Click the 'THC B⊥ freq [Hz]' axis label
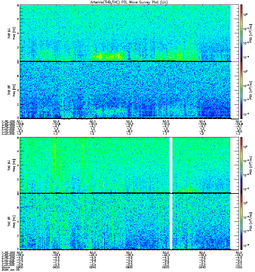This screenshot has width=255, height=272. point(12,165)
